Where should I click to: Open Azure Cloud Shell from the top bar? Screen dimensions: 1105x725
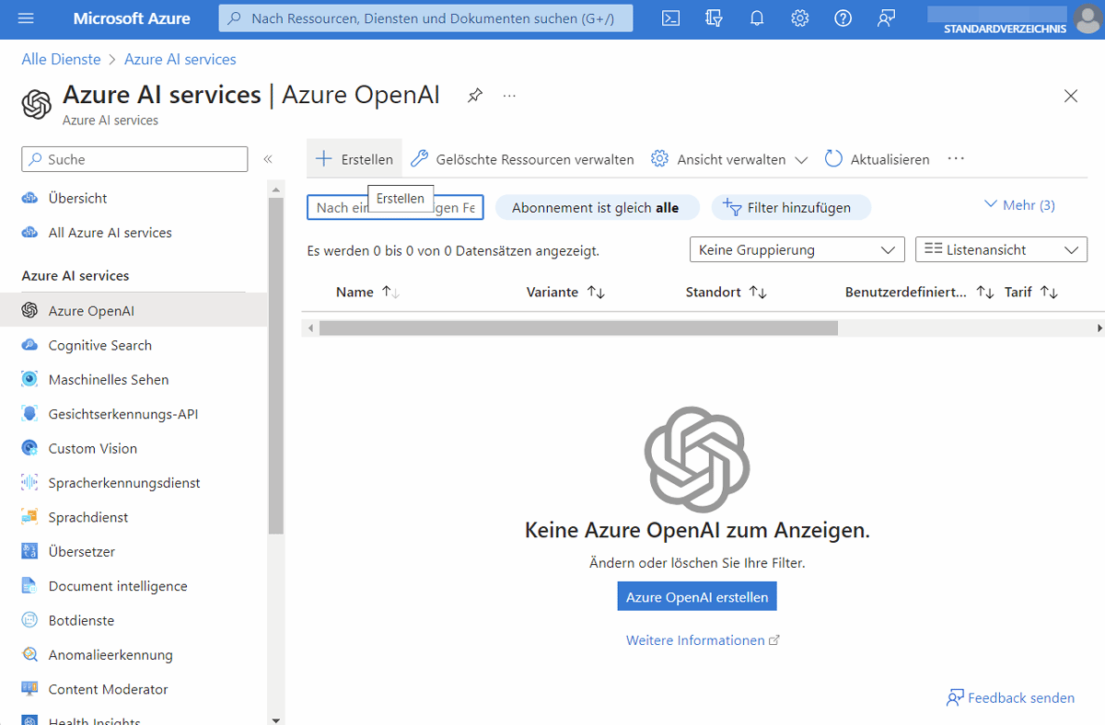[x=670, y=17]
